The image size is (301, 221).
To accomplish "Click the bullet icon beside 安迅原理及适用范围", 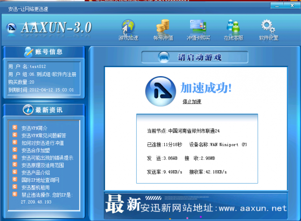I will pyautogui.click(x=15, y=165).
